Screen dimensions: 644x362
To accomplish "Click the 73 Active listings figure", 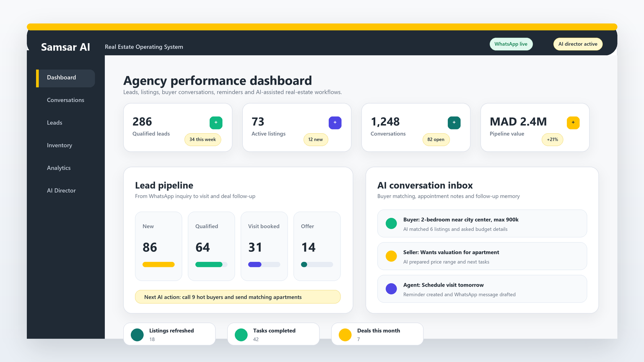I will click(x=258, y=122).
